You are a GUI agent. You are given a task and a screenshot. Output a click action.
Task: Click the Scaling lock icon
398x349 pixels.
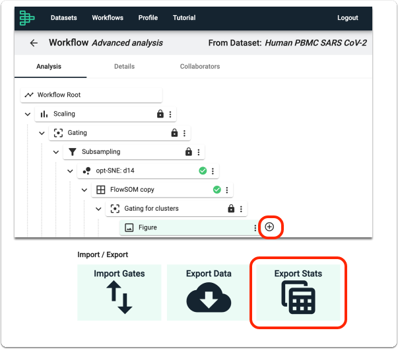pos(160,114)
